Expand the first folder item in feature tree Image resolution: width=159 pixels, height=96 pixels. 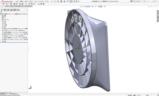1,16
